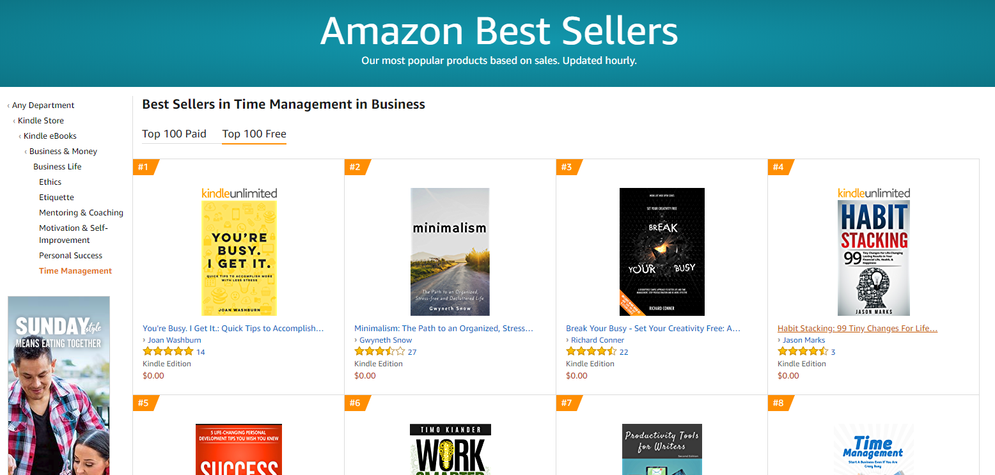Open the Minimalism book cover
Screen dimensions: 995x475
click(x=450, y=252)
